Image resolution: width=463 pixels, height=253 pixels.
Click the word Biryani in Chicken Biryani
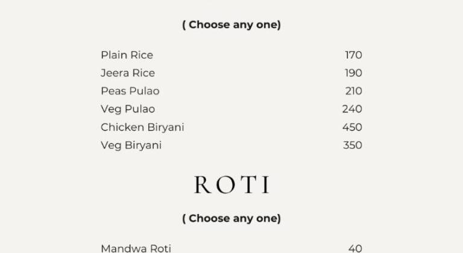point(166,127)
